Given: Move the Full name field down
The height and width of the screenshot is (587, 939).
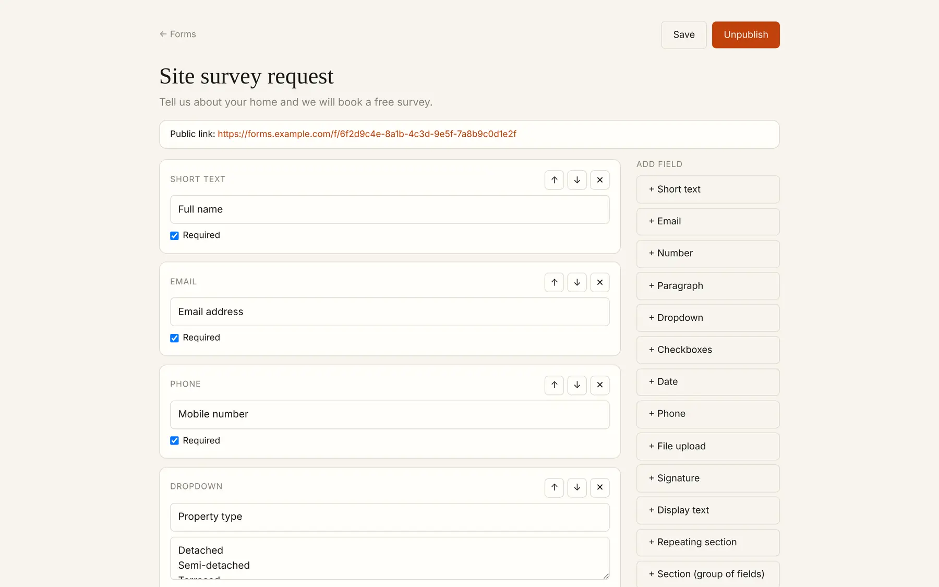Looking at the screenshot, I should click(x=577, y=180).
